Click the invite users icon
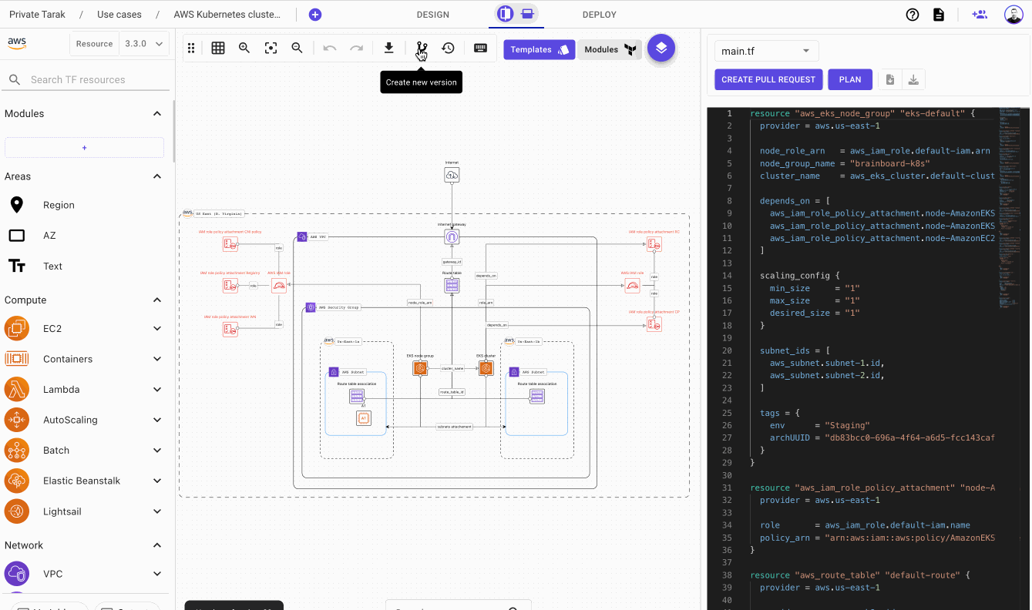This screenshot has height=610, width=1032. click(x=980, y=15)
